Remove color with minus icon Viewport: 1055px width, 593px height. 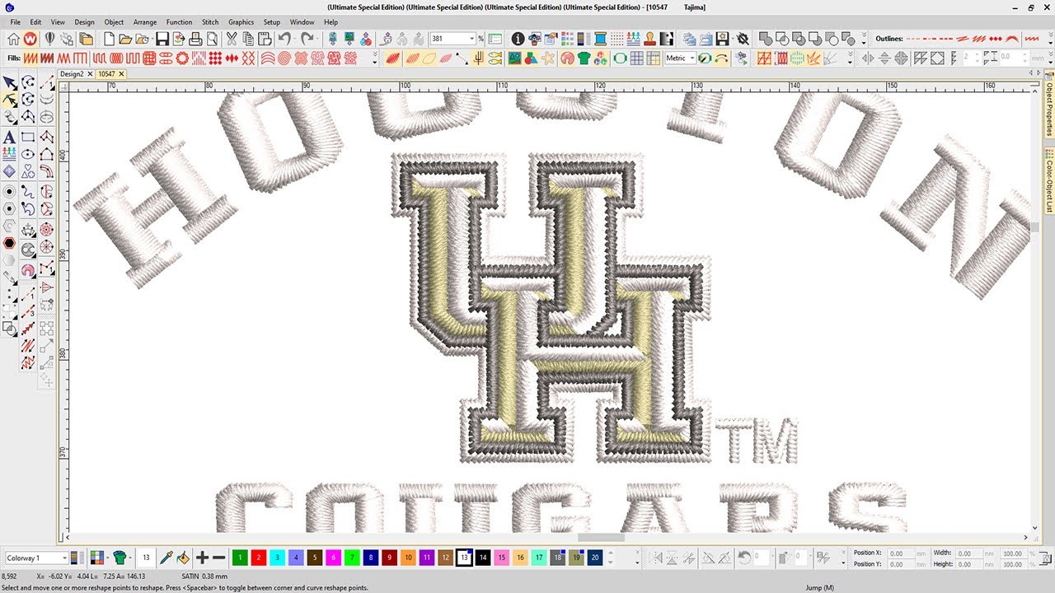(x=219, y=558)
